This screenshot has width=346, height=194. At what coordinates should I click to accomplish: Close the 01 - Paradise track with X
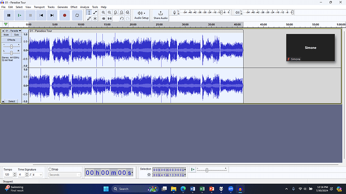pyautogui.click(x=3, y=31)
